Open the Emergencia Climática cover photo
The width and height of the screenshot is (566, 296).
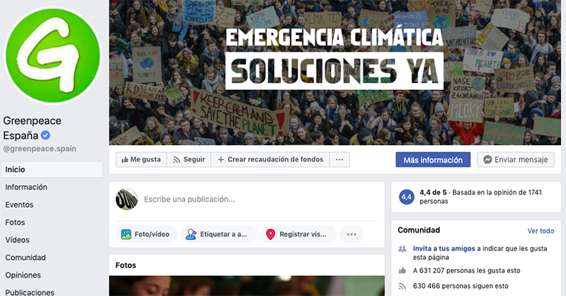(335, 72)
